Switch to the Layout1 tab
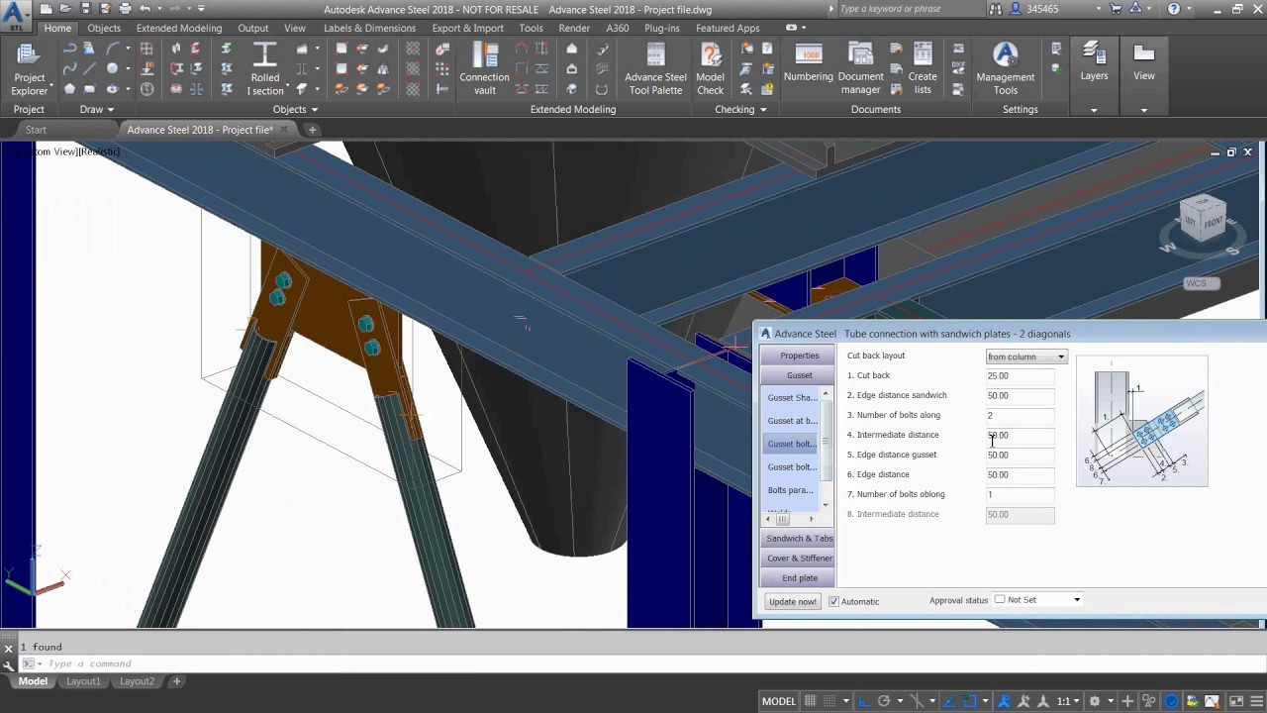 (x=83, y=681)
